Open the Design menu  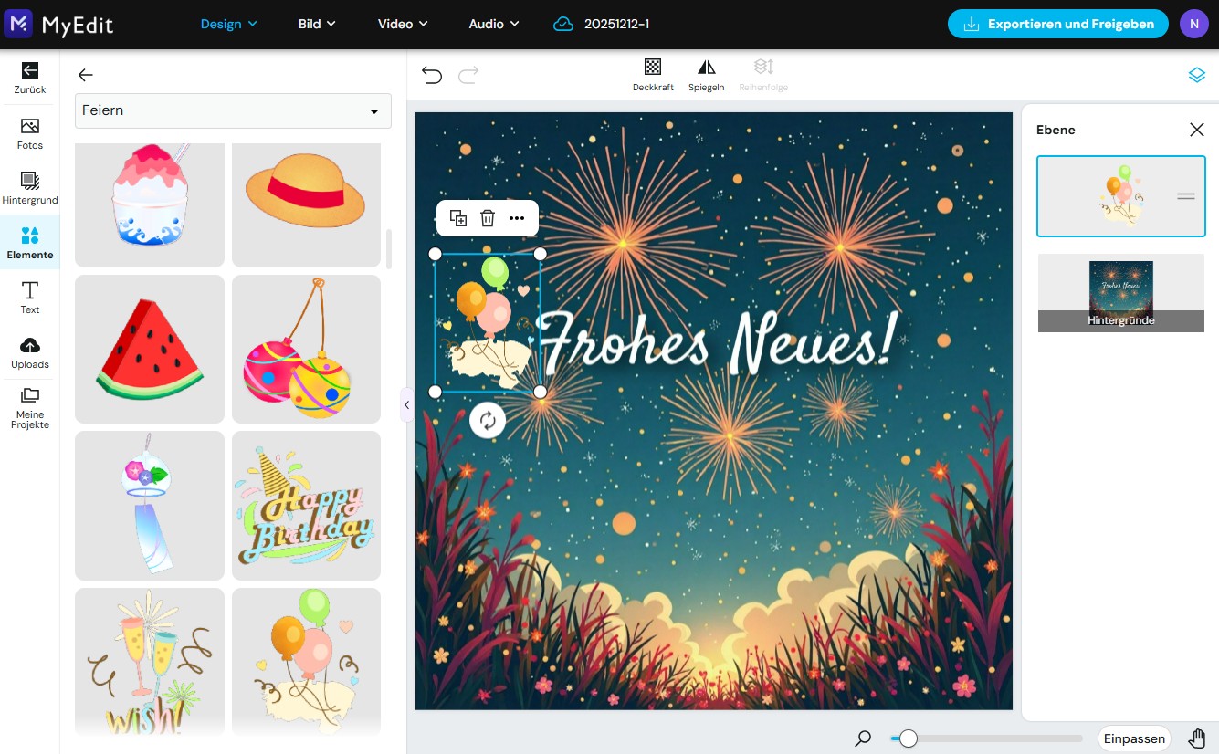coord(229,24)
